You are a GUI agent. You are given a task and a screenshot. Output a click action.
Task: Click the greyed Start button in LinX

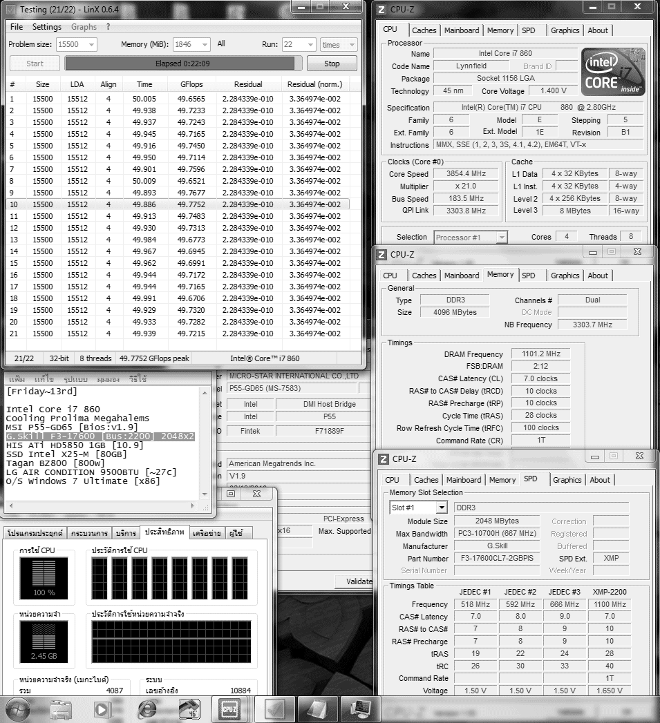(x=35, y=64)
